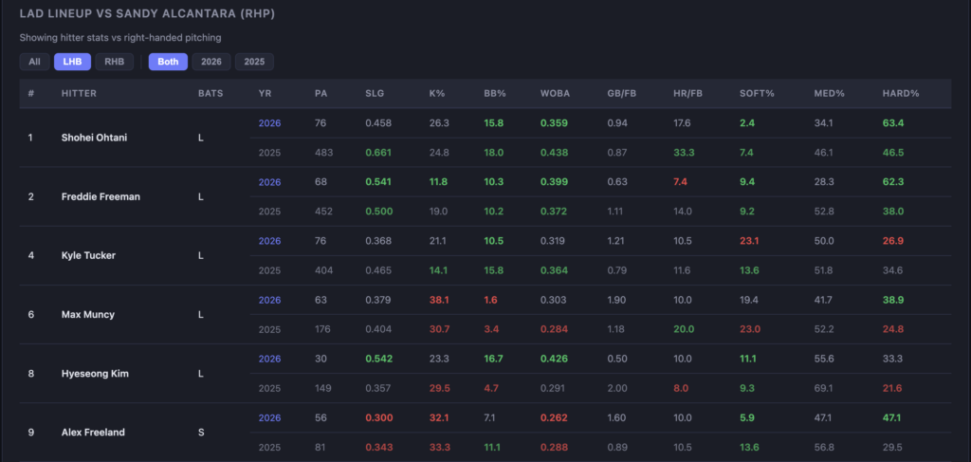Click on Kyle Tucker's name
The width and height of the screenshot is (971, 462).
(x=87, y=256)
